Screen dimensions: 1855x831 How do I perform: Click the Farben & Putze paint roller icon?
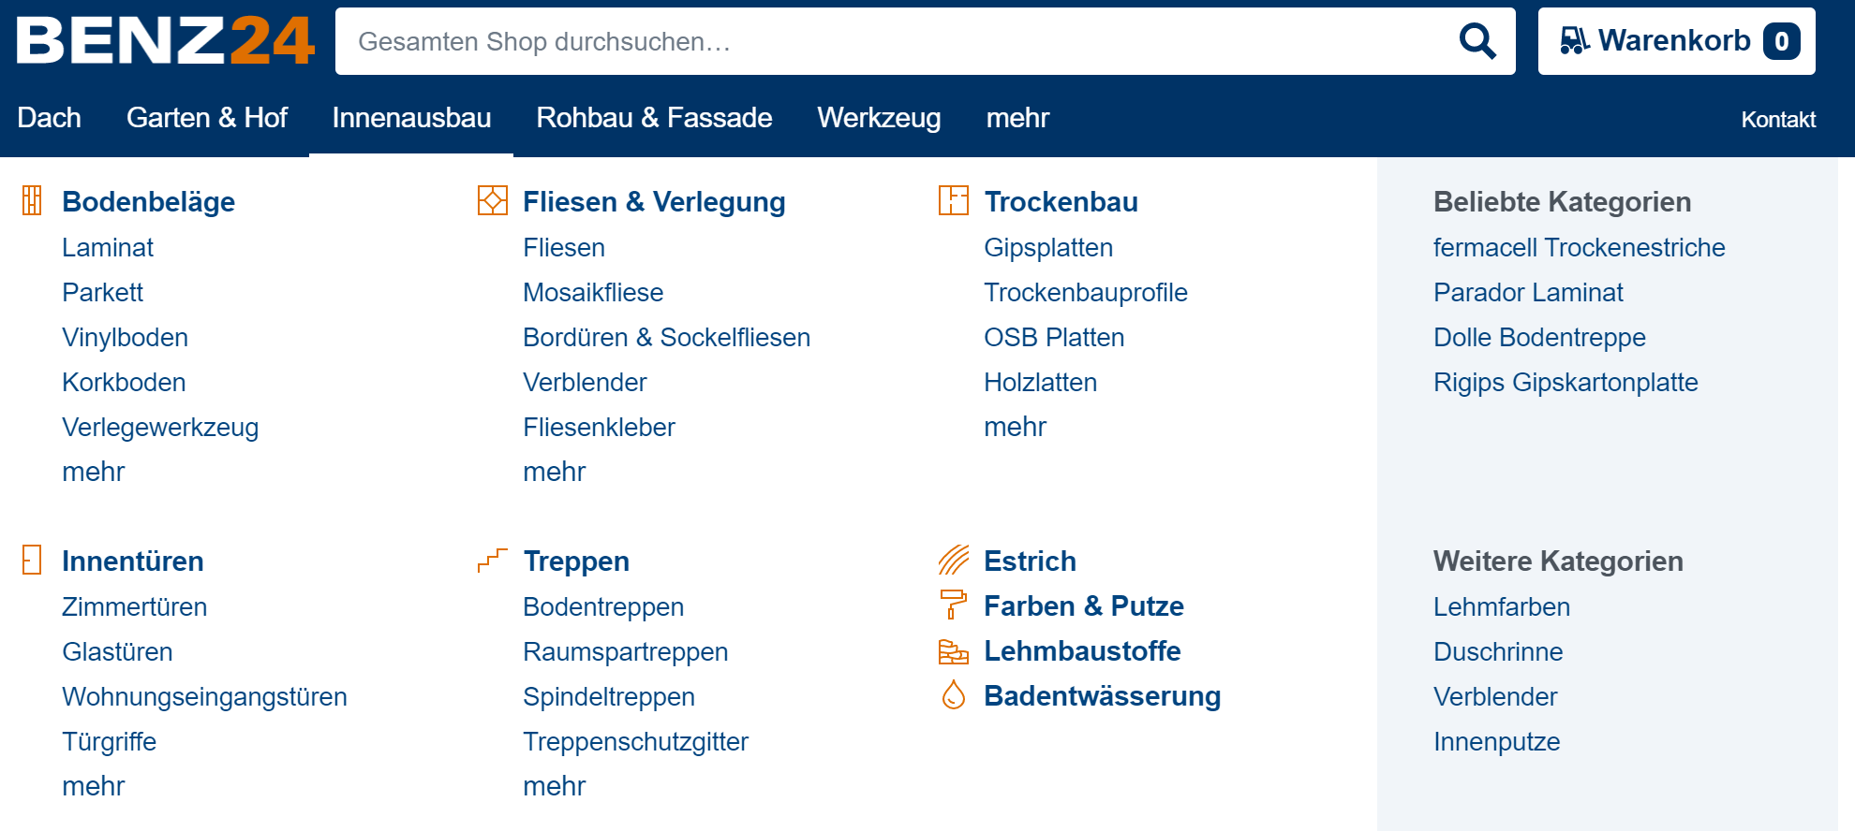[953, 605]
